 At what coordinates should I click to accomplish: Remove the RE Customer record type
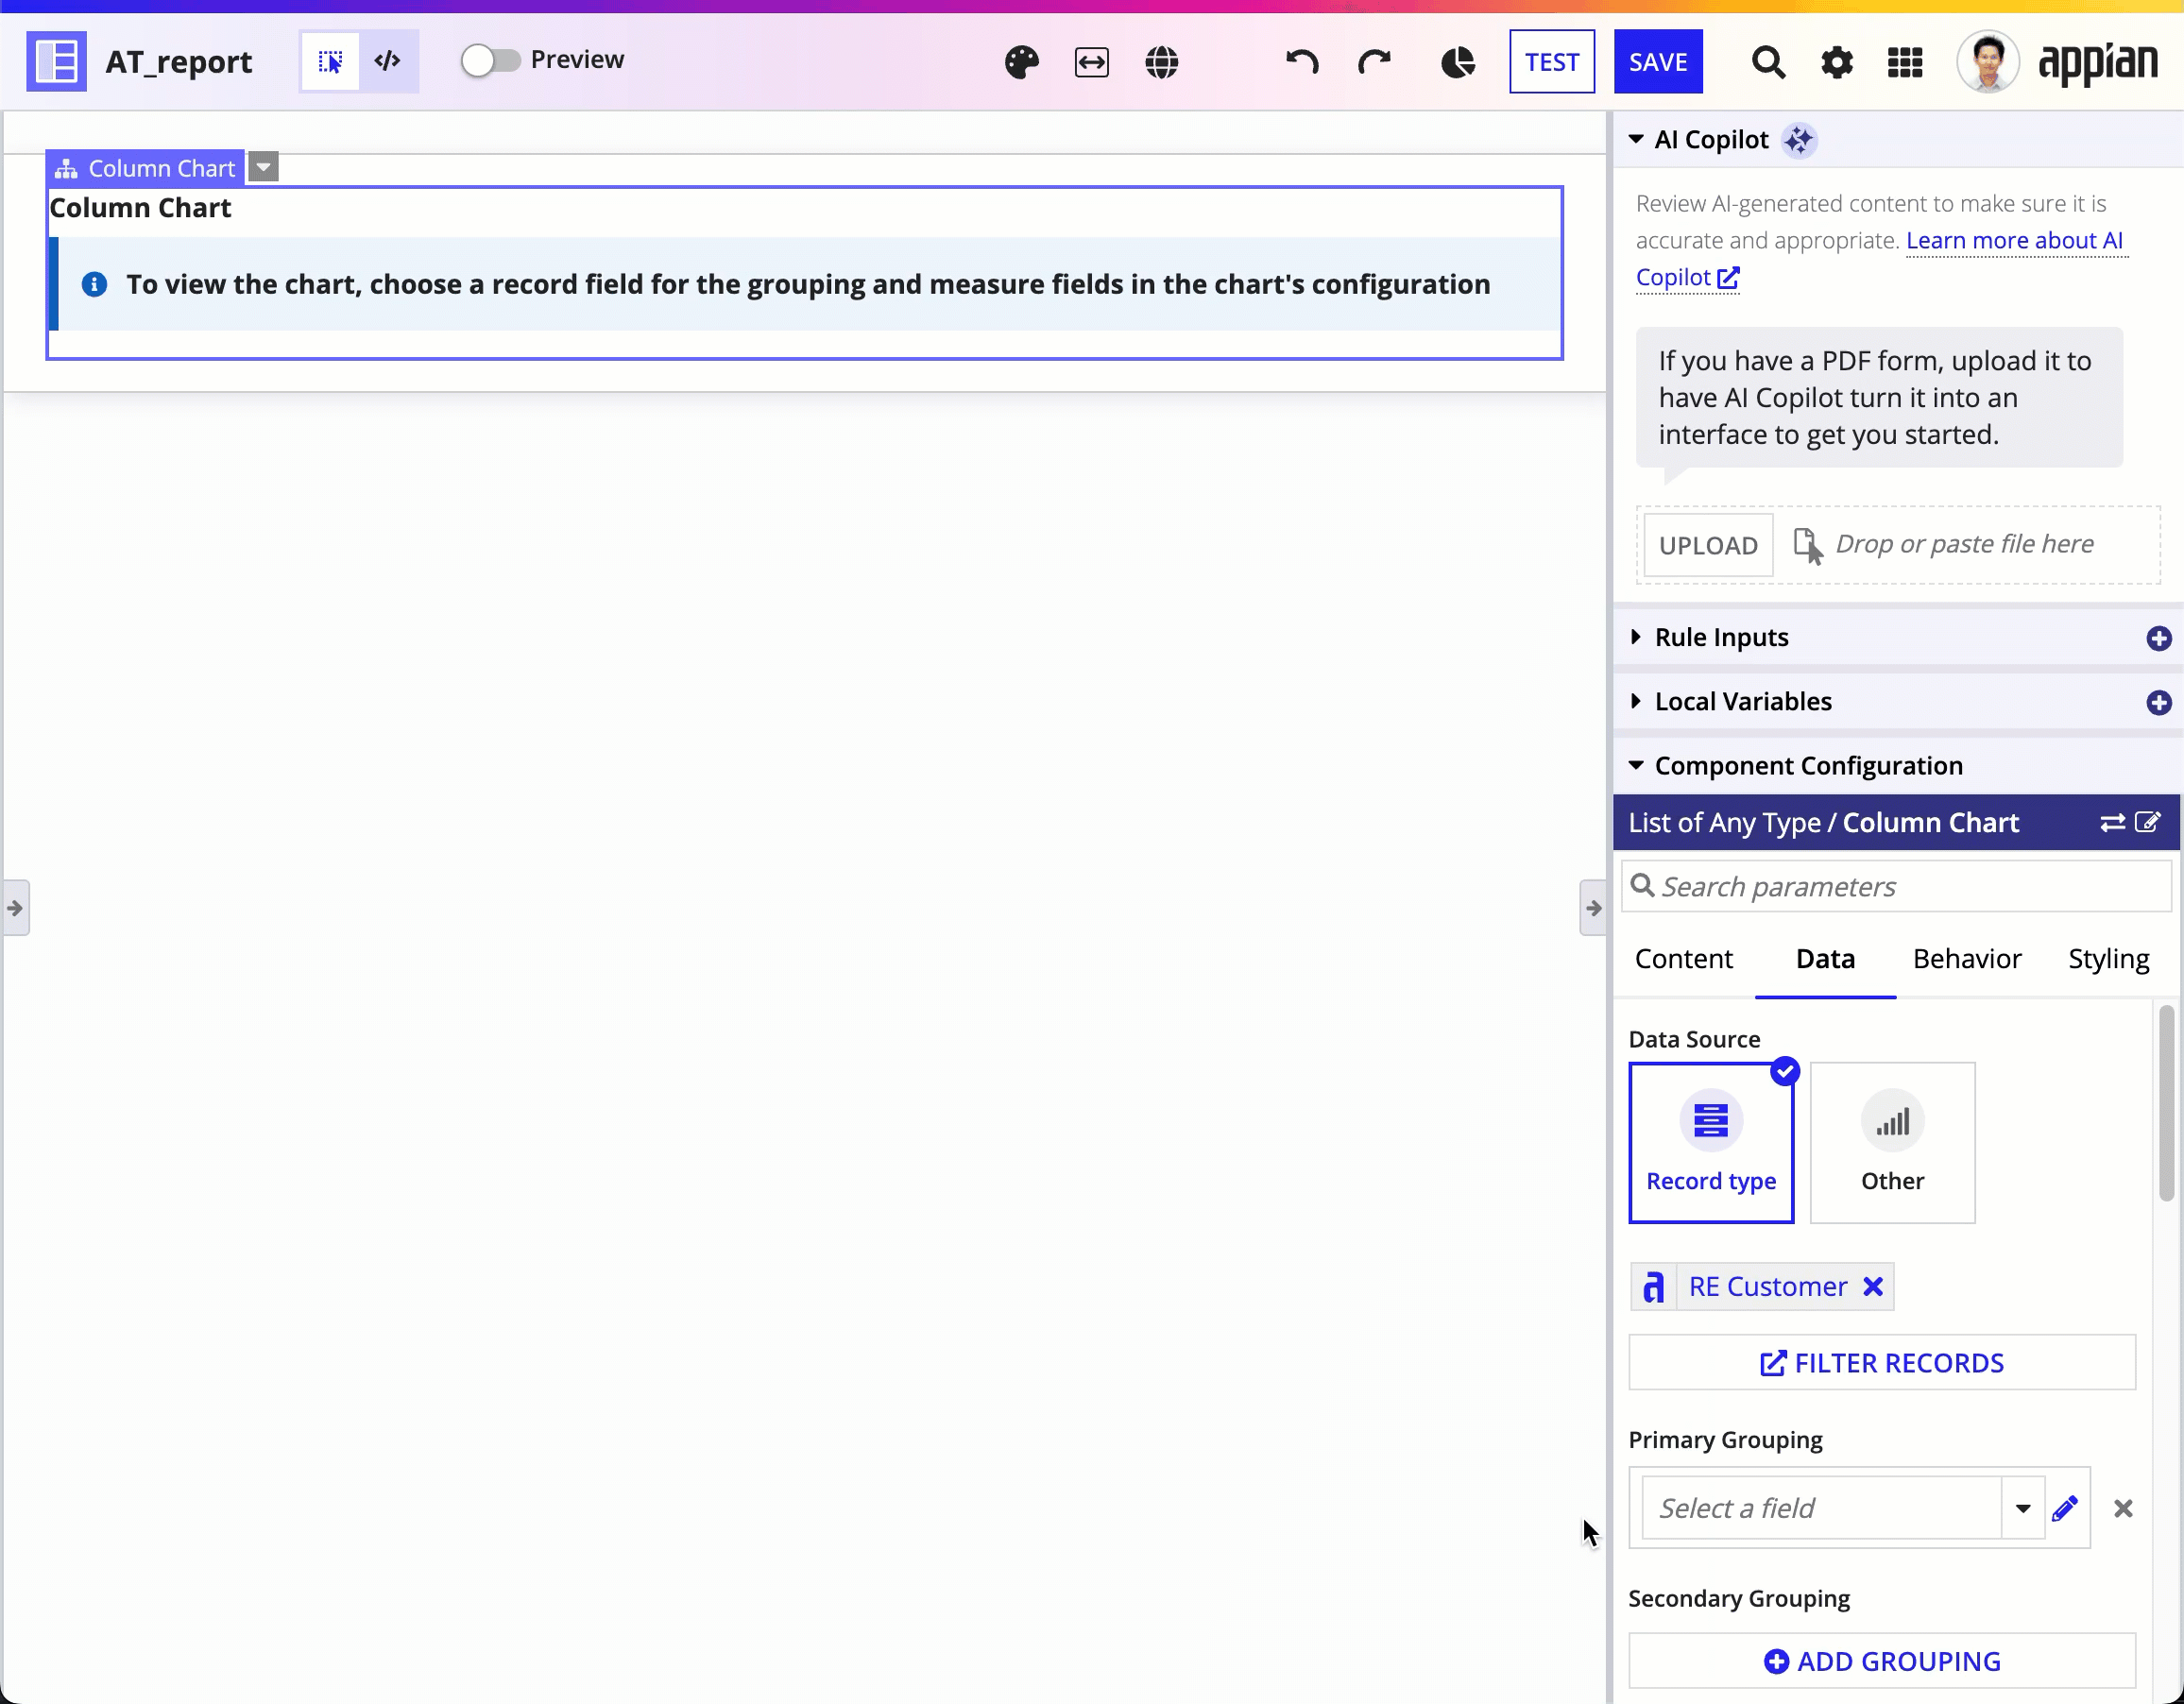tap(1872, 1286)
